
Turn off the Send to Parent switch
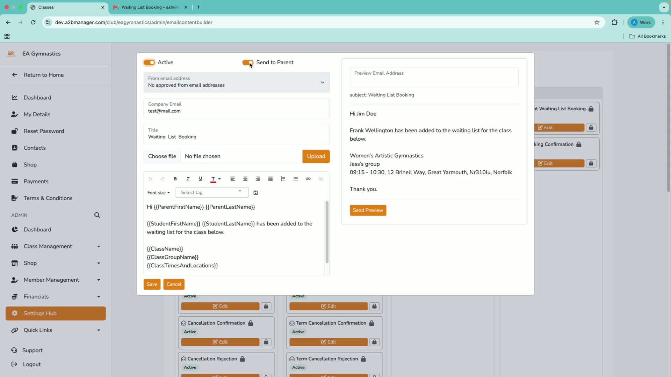(x=248, y=62)
